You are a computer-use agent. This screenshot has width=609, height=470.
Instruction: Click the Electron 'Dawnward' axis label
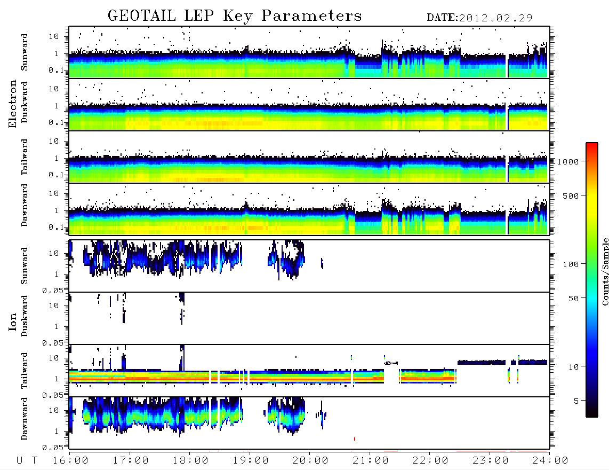pos(24,206)
